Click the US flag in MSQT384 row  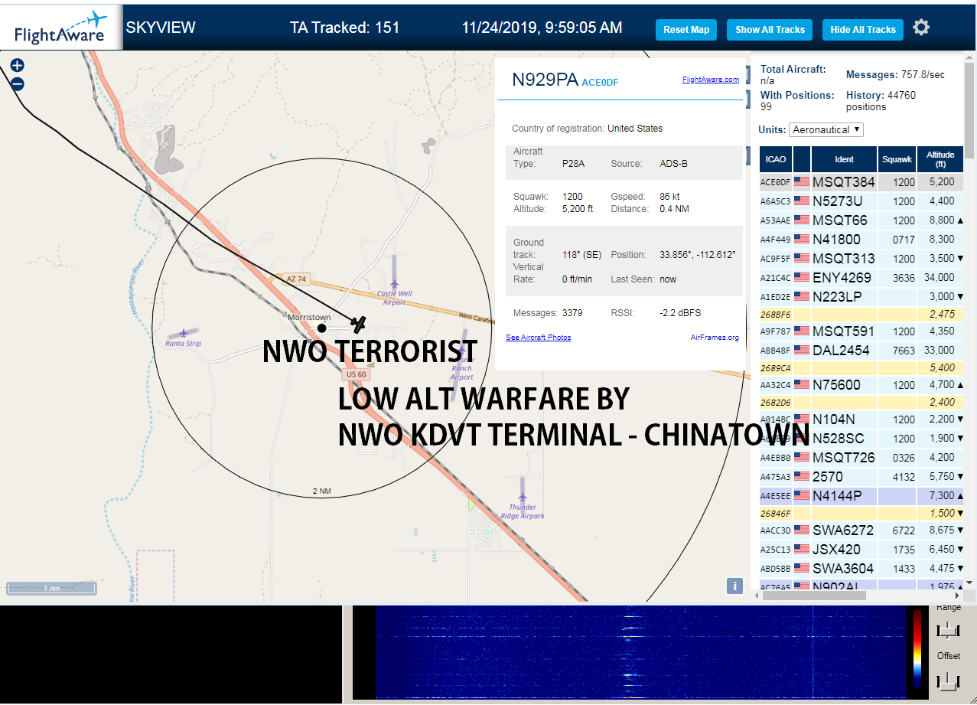(x=802, y=181)
